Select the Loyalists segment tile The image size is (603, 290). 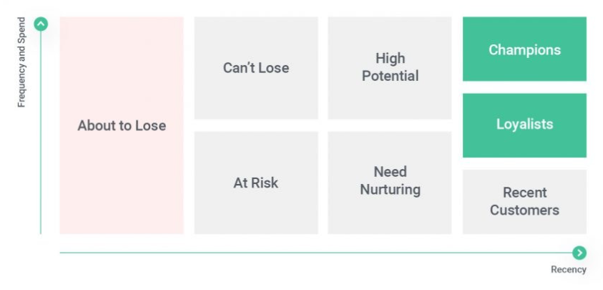524,125
